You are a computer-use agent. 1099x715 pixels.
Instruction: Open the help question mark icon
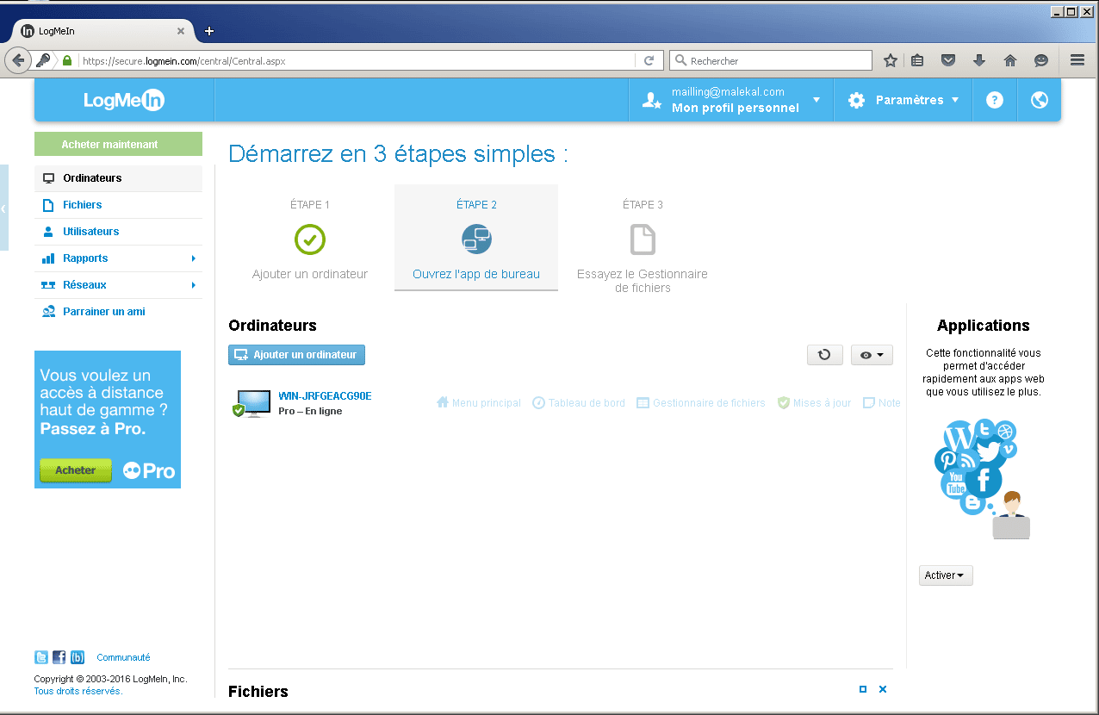click(995, 100)
